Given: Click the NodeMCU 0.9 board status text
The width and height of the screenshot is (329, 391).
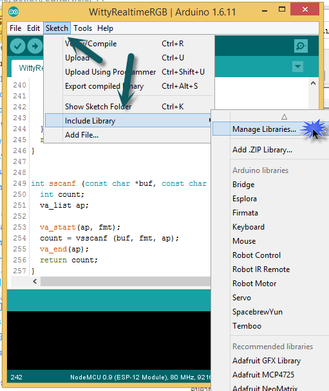Looking at the screenshot, I should click(x=140, y=377).
